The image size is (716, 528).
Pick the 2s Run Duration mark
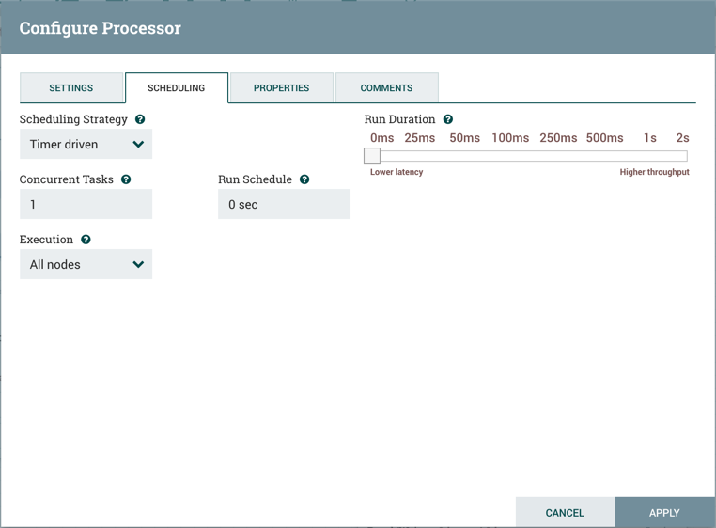click(682, 138)
